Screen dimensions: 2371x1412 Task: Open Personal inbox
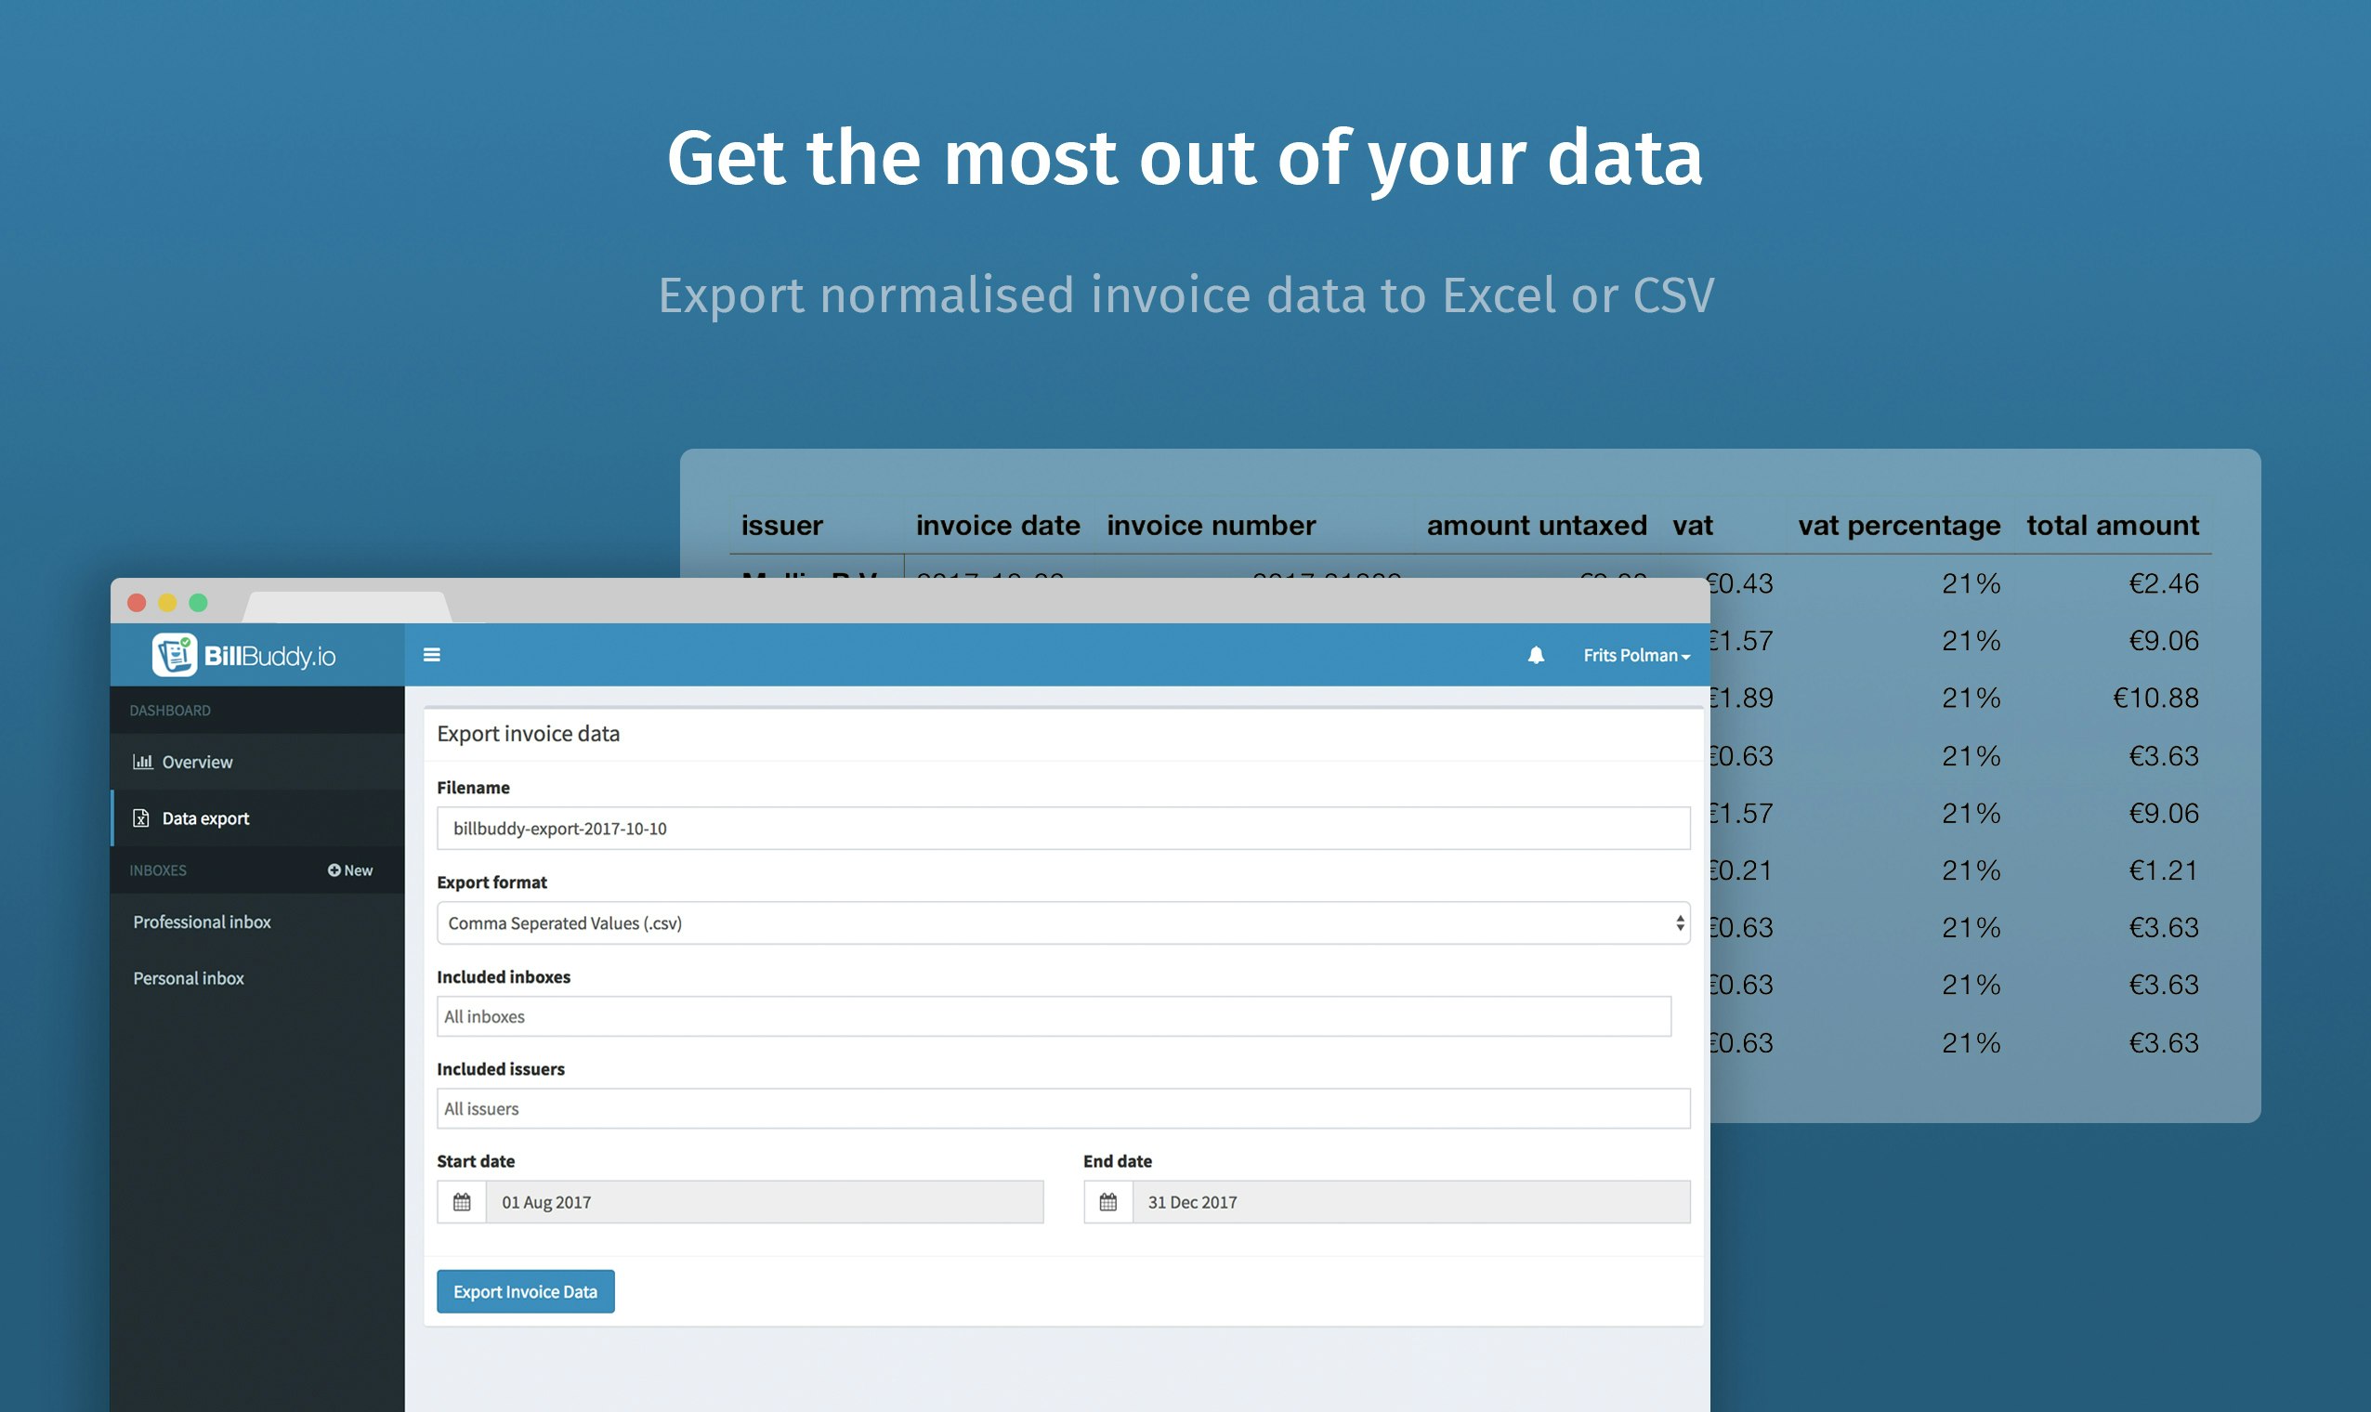click(x=189, y=978)
